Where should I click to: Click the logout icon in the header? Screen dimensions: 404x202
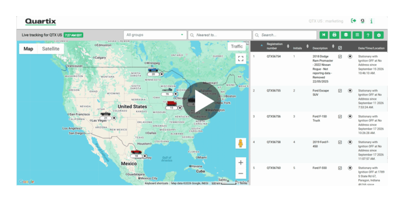(353, 21)
